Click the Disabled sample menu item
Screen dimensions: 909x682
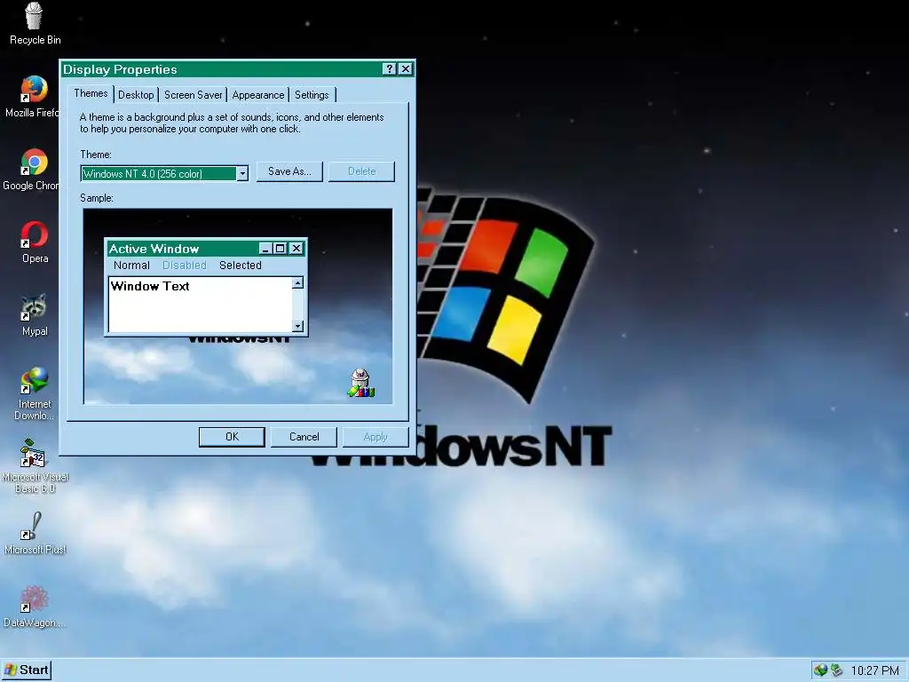click(185, 265)
